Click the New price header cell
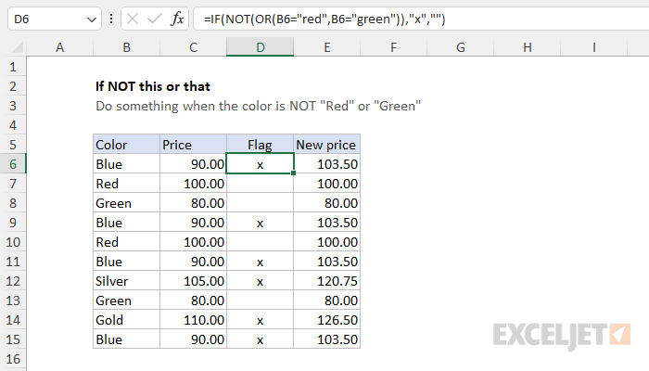649x371 pixels. pos(326,145)
